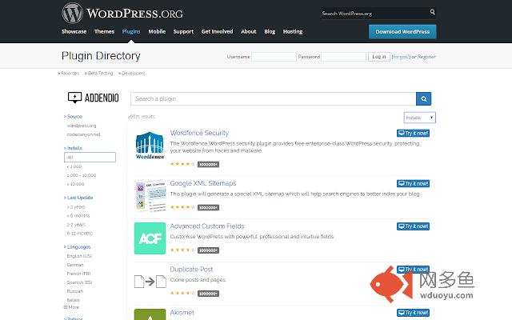Open Get Involved in the navigation
Viewport: 512px width, 320px height.
[217, 32]
